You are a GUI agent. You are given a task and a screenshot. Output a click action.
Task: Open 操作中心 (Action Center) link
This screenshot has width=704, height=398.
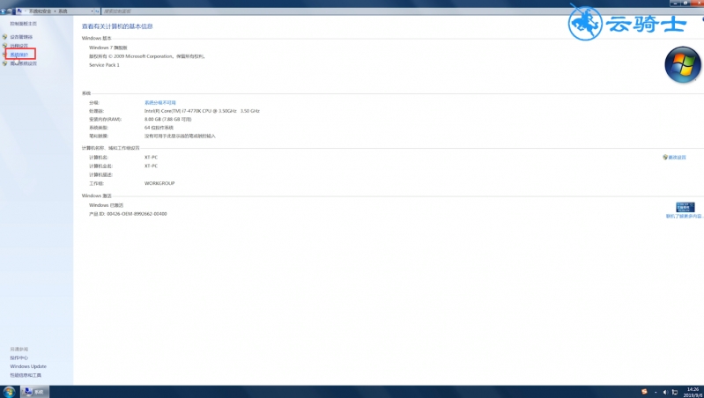click(19, 357)
